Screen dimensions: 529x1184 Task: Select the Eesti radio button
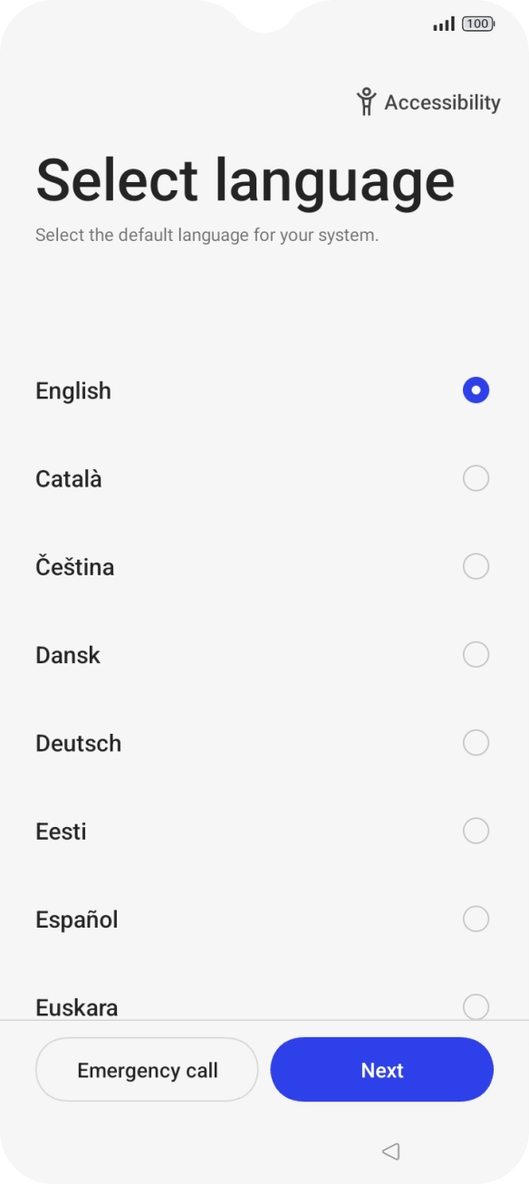pos(476,831)
